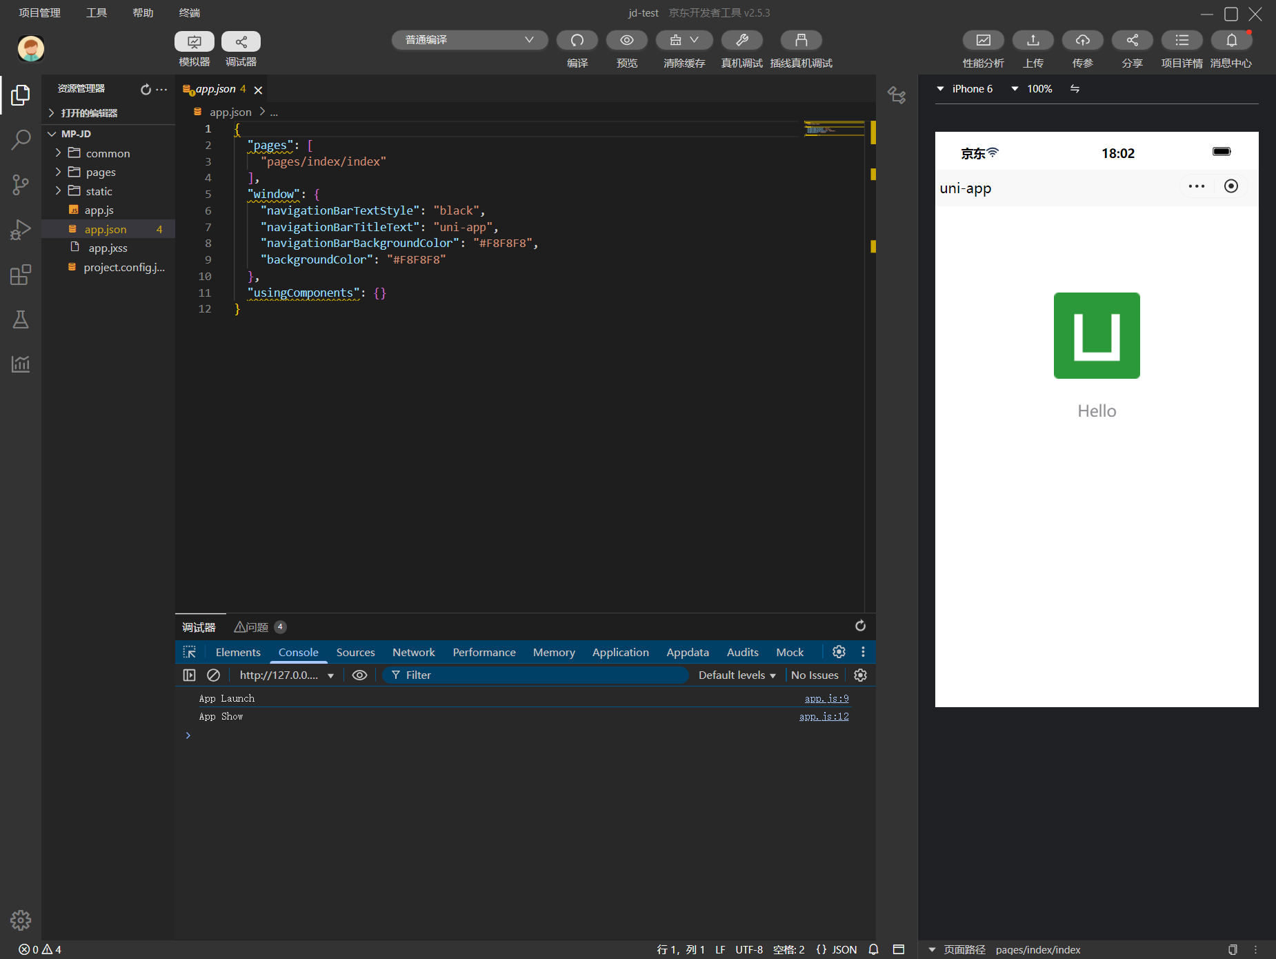1276x959 pixels.
Task: Click the editor minimap overview
Action: click(x=833, y=129)
